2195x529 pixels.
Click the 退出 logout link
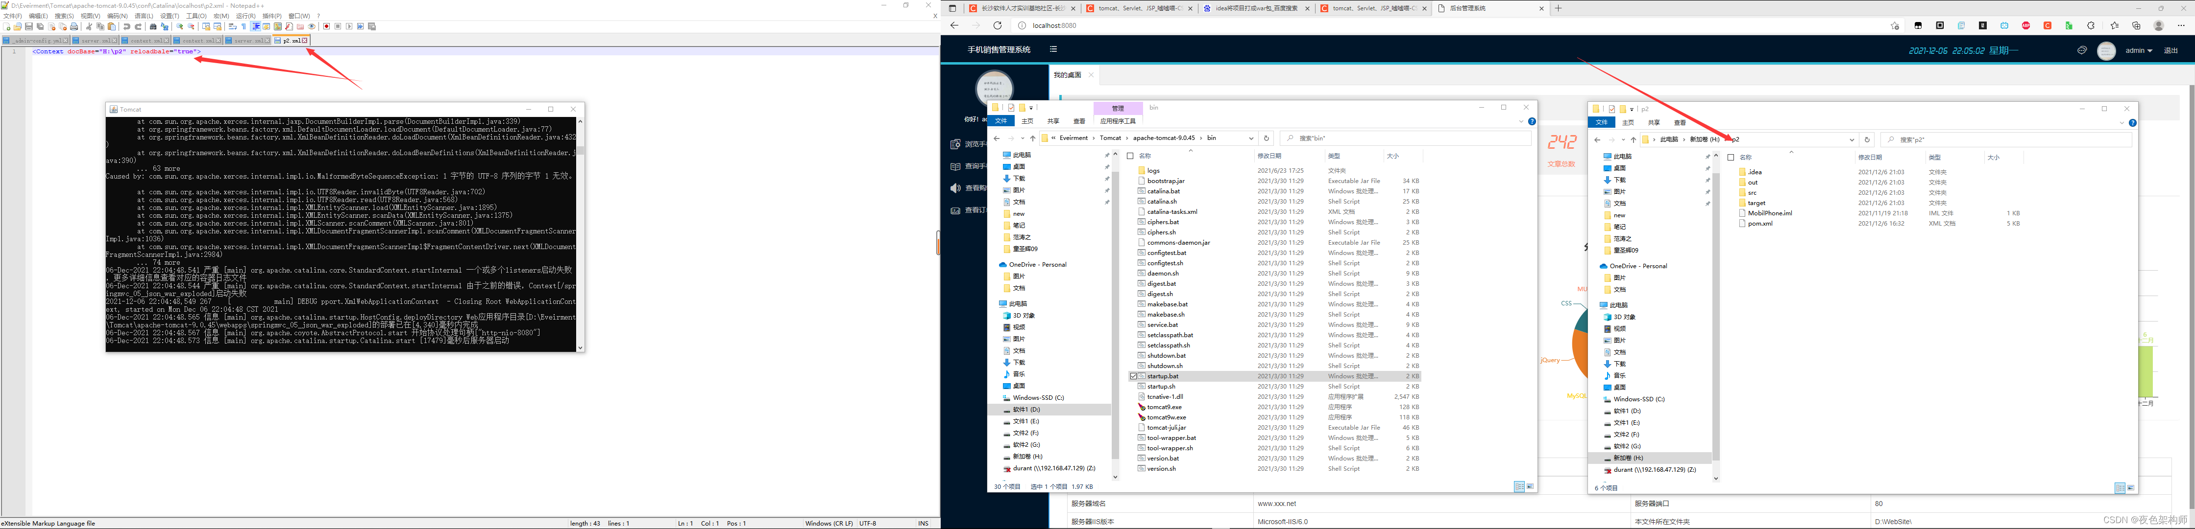click(2171, 50)
